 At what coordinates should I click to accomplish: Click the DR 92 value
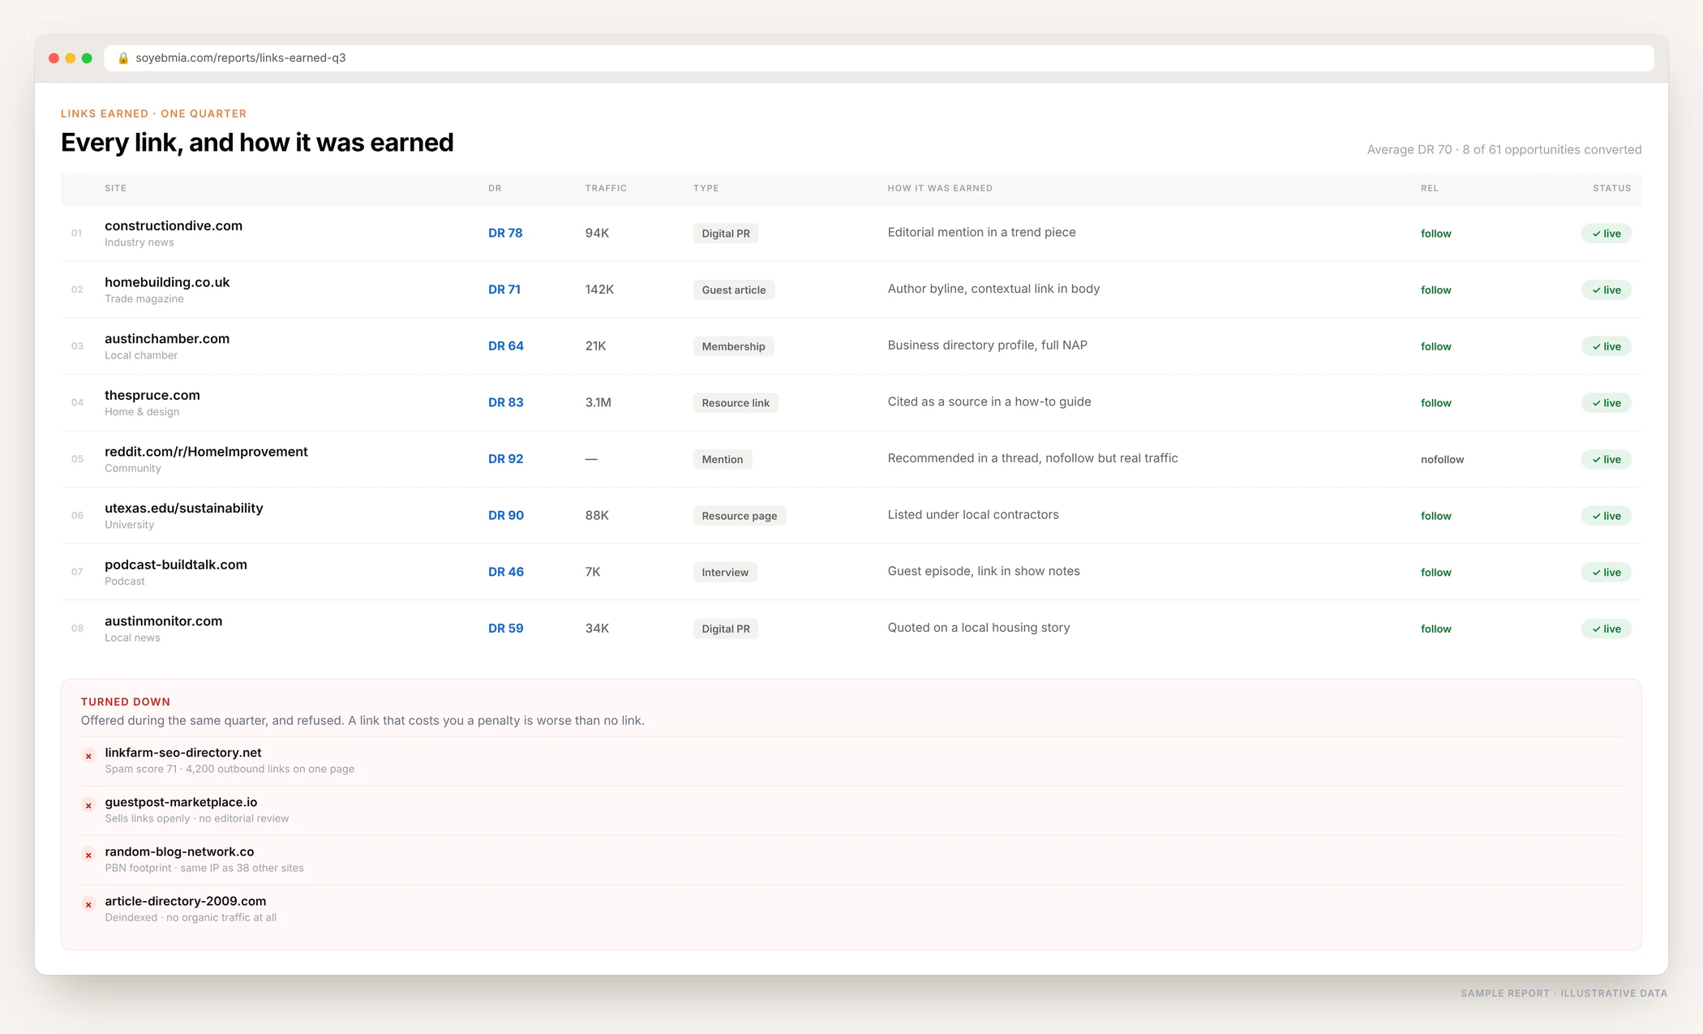505,459
